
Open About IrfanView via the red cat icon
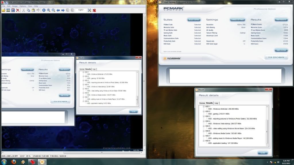(94, 10)
